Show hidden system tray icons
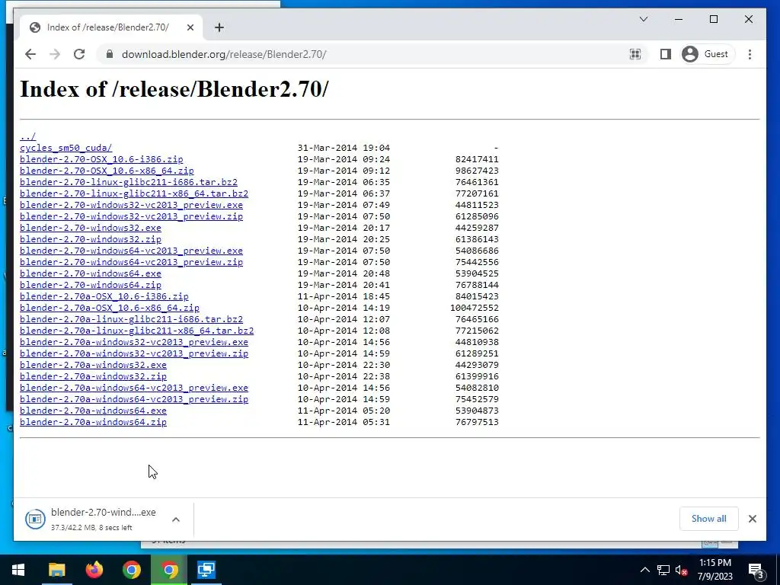 pos(644,570)
